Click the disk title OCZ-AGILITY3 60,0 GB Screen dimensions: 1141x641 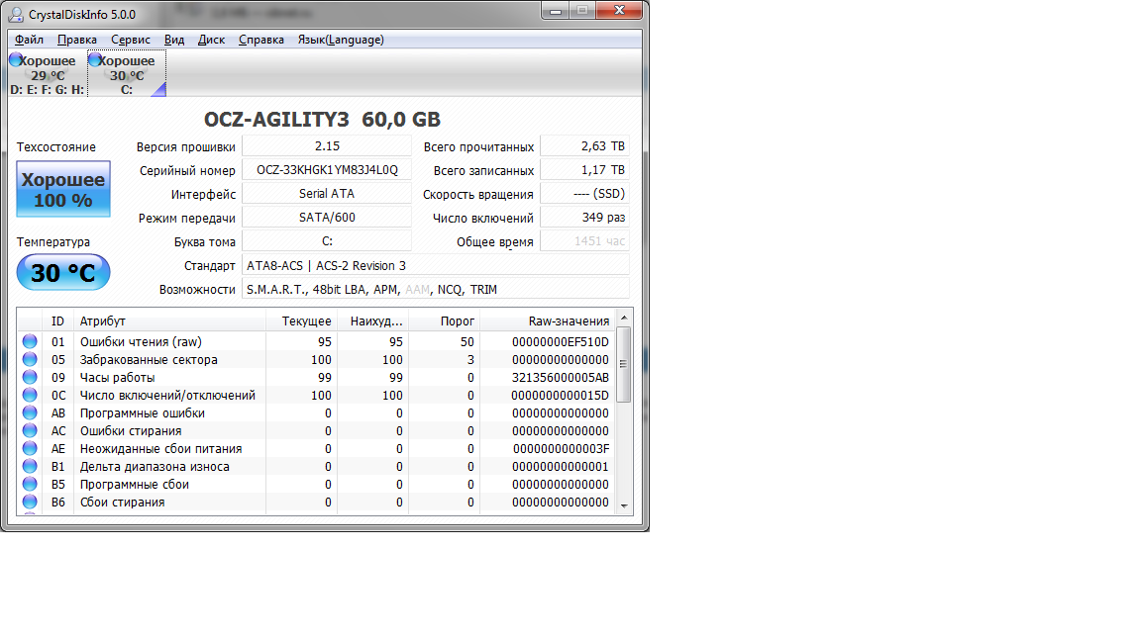point(322,119)
